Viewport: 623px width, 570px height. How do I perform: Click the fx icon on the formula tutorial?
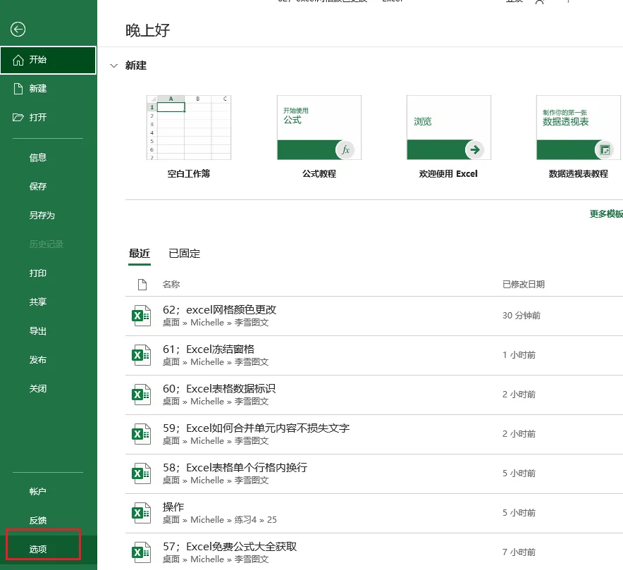[345, 150]
